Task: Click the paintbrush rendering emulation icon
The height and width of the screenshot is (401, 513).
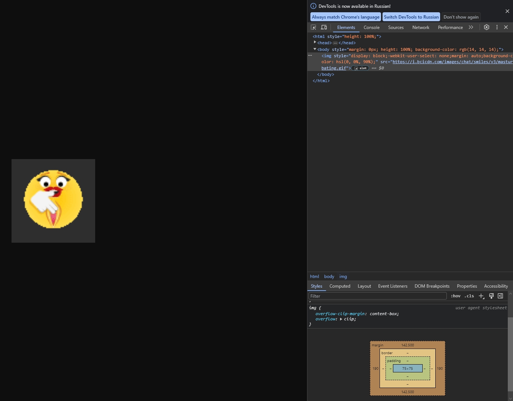Action: [x=491, y=296]
